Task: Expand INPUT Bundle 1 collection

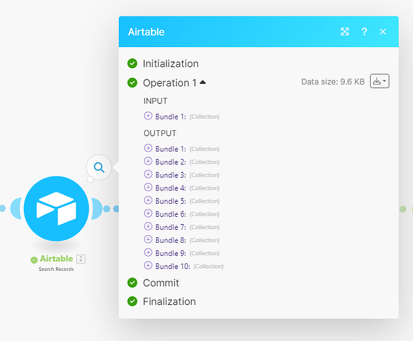Action: (148, 116)
